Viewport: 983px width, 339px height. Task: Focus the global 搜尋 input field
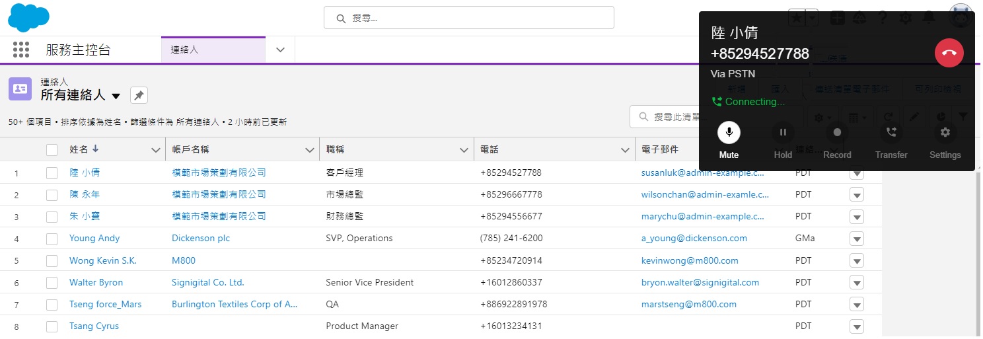click(x=469, y=18)
